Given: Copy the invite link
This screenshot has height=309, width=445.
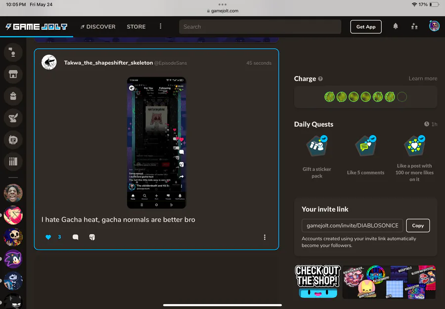Looking at the screenshot, I should point(418,225).
